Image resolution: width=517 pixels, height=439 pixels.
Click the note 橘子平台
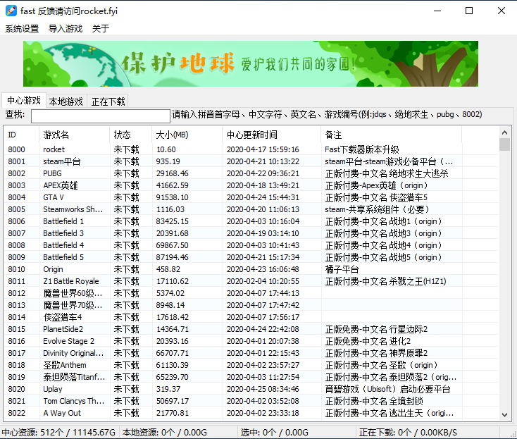[x=342, y=269]
